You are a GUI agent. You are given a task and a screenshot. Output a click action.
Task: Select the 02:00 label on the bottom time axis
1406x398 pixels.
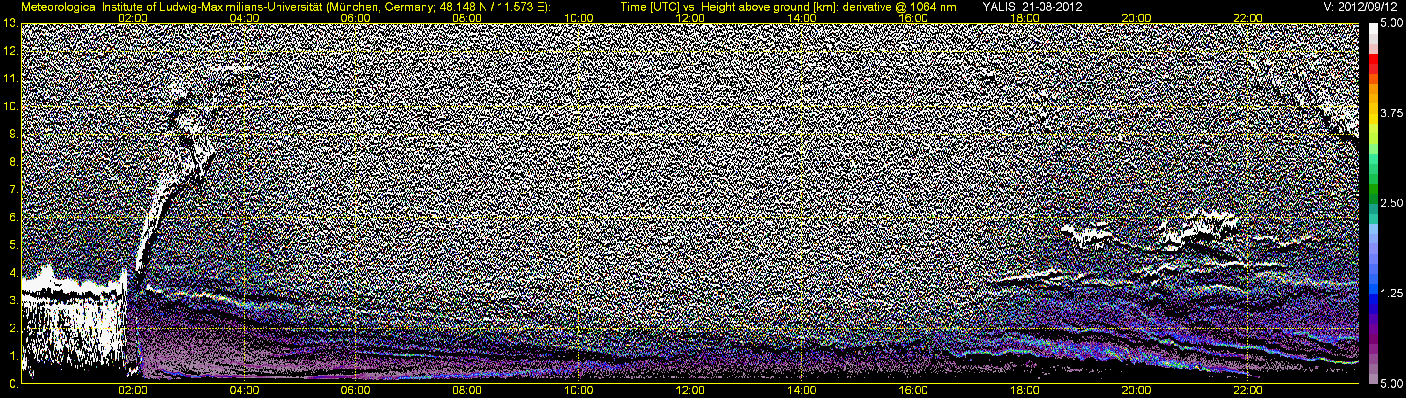tap(133, 391)
